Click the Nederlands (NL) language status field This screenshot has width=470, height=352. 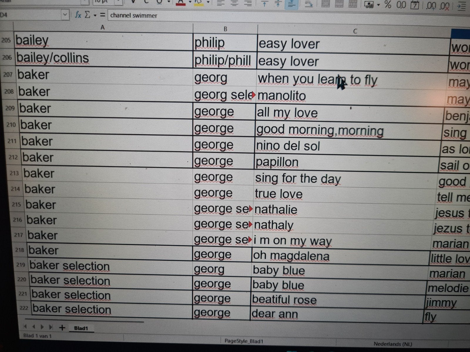393,344
